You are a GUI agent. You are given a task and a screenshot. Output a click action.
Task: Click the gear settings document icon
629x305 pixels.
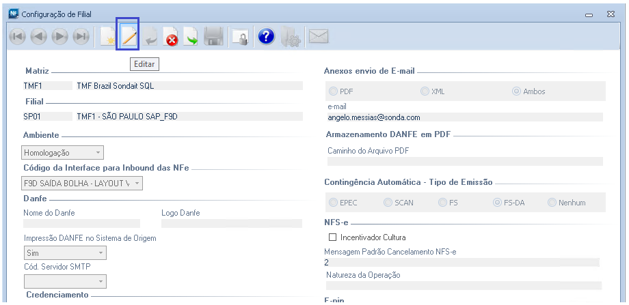click(x=291, y=38)
